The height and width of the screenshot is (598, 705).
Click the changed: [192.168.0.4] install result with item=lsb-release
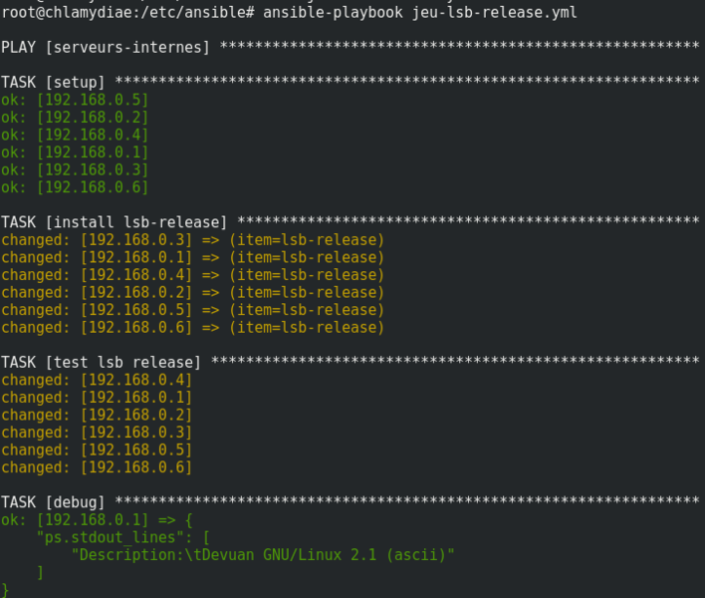click(192, 275)
